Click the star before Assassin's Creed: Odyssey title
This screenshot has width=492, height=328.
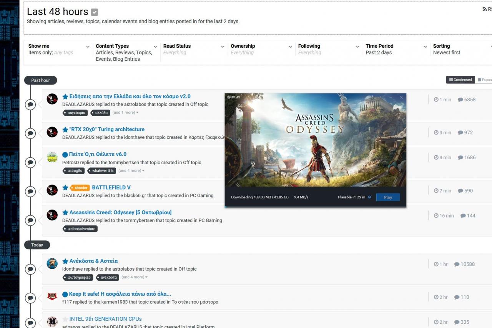click(x=65, y=213)
